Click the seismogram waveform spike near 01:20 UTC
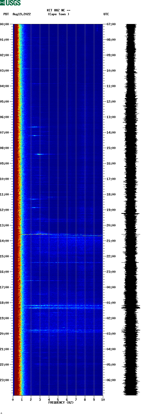 point(131,307)
